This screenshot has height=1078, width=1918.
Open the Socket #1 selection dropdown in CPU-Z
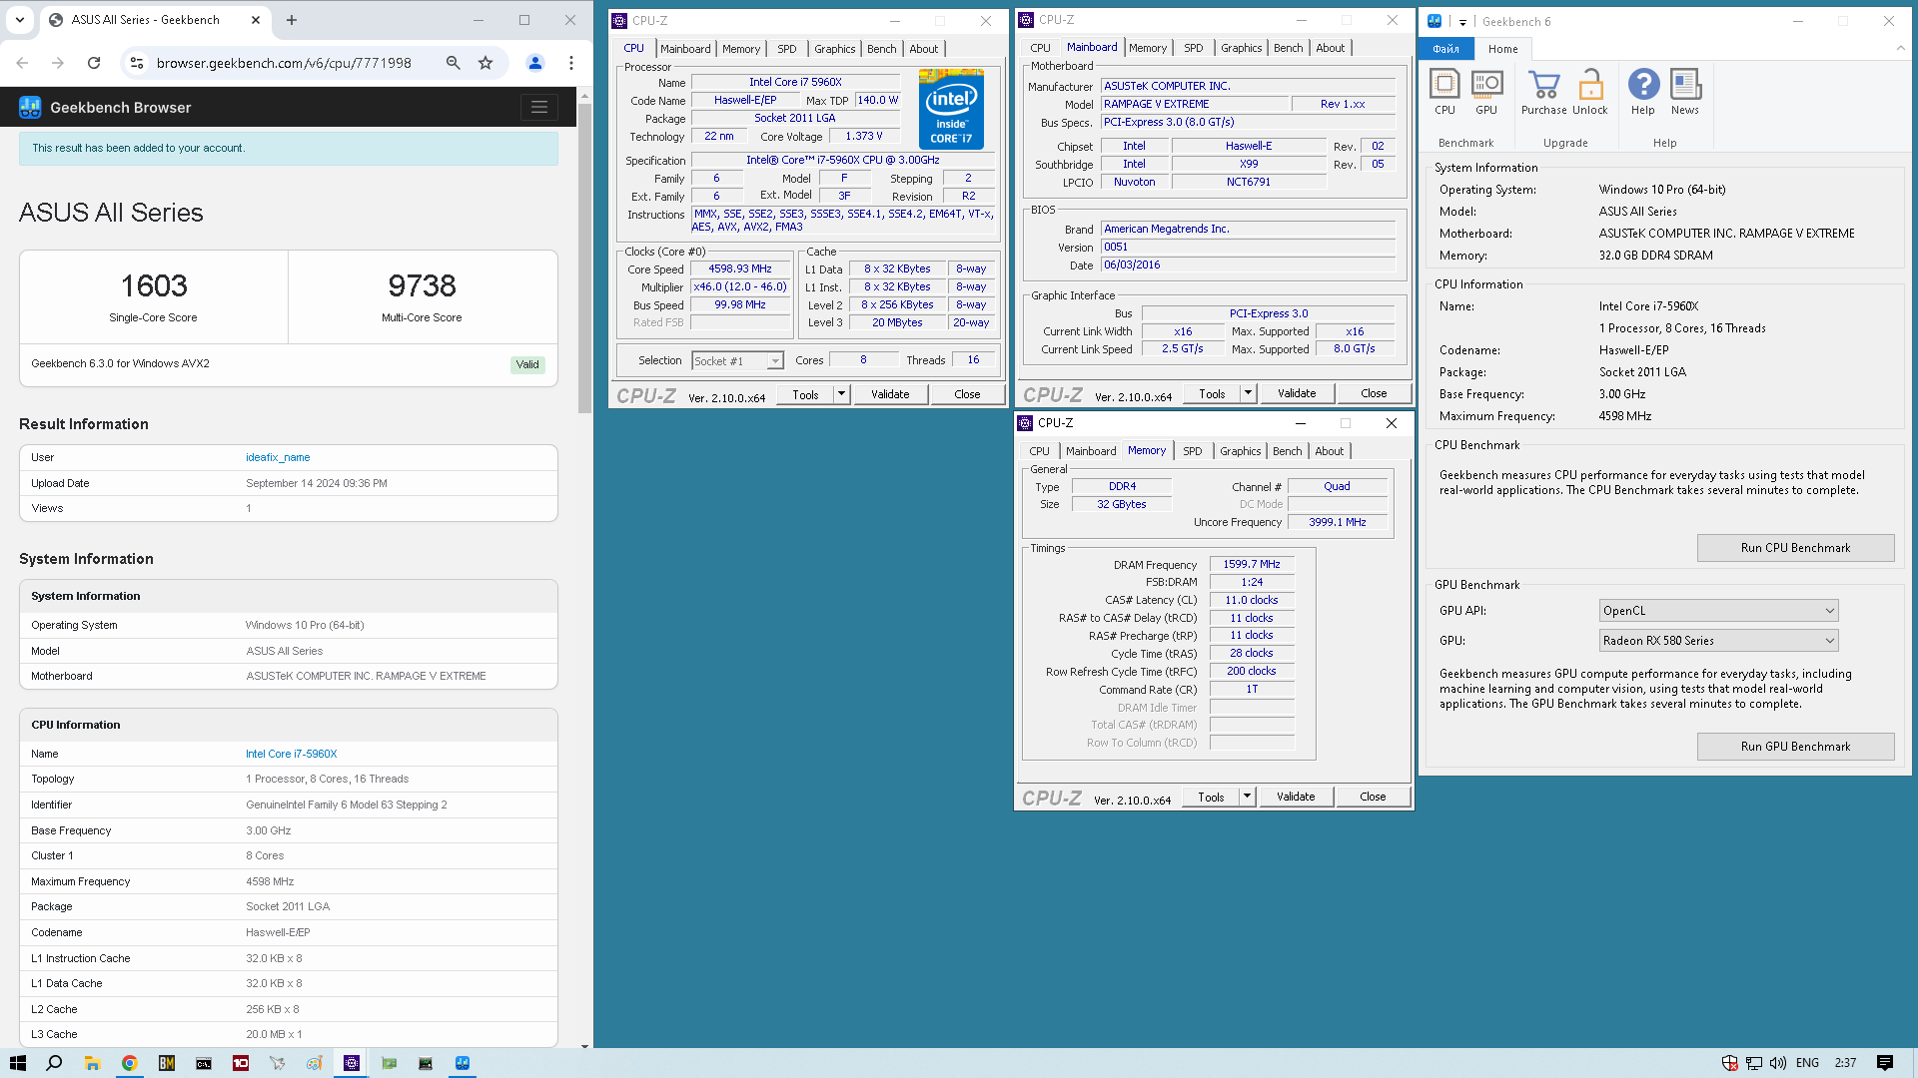coord(737,361)
